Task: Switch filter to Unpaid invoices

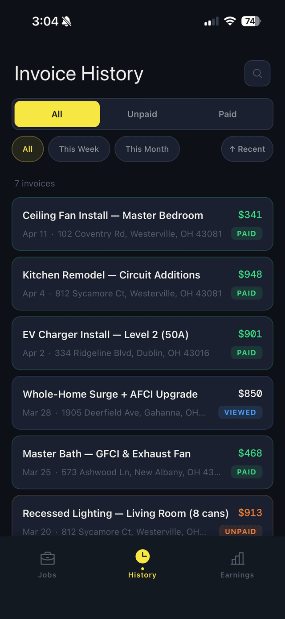Action: coord(142,114)
